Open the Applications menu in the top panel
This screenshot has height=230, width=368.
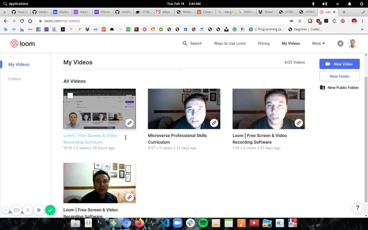point(16,4)
